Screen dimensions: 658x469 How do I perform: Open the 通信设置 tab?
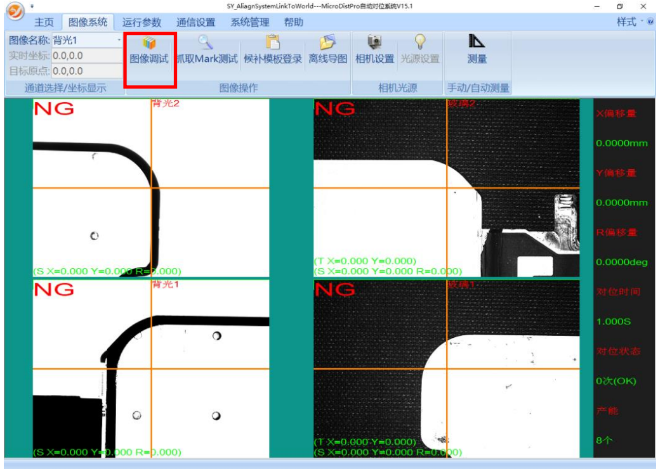coord(195,23)
